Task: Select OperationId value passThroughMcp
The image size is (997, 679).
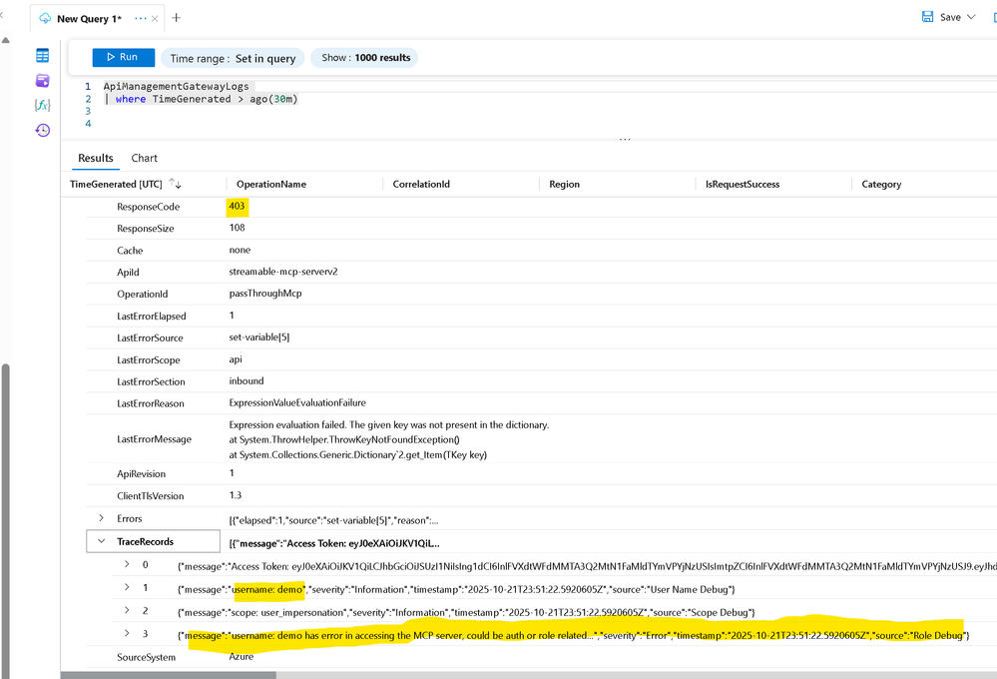Action: pyautogui.click(x=265, y=294)
